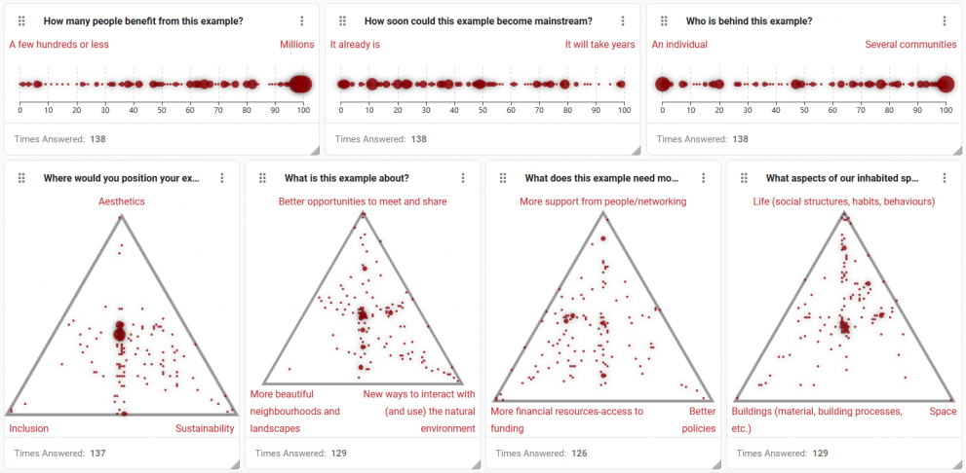
Task: Click resize corner of 'Who is behind this example' card
Action: [x=956, y=149]
